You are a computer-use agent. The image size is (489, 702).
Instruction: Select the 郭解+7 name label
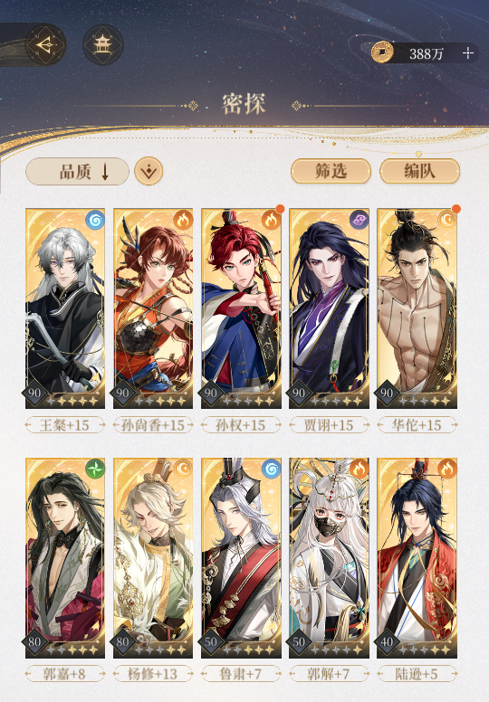point(329,674)
